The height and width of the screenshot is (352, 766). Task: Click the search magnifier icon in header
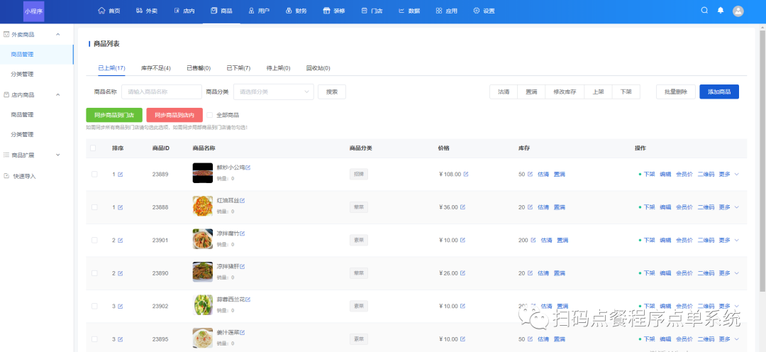point(704,10)
